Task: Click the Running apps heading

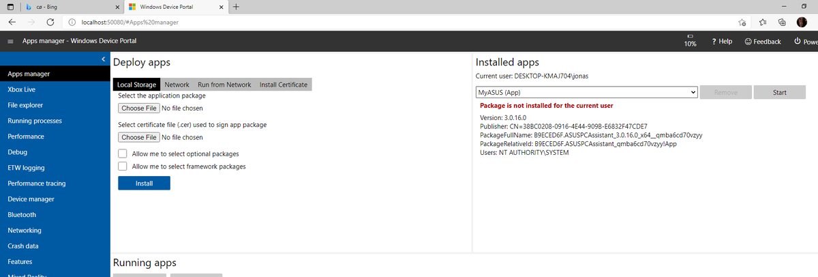Action: coord(144,263)
